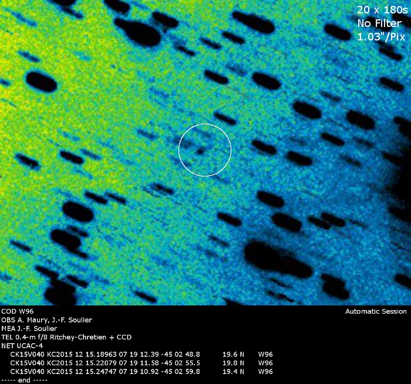Click the "Automatic Session" label
411x384 pixels.
click(376, 311)
